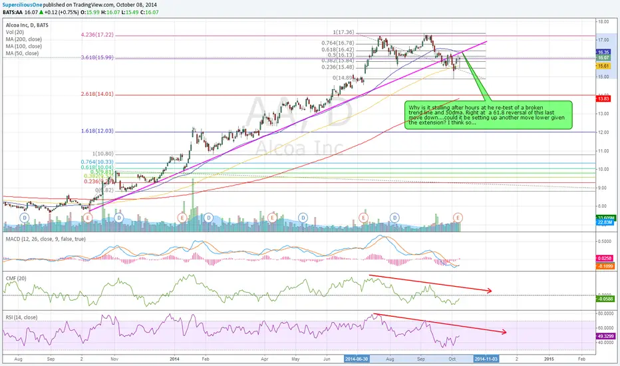
Task: Open the SuperciliousOne author profile link
Action: click(22, 5)
